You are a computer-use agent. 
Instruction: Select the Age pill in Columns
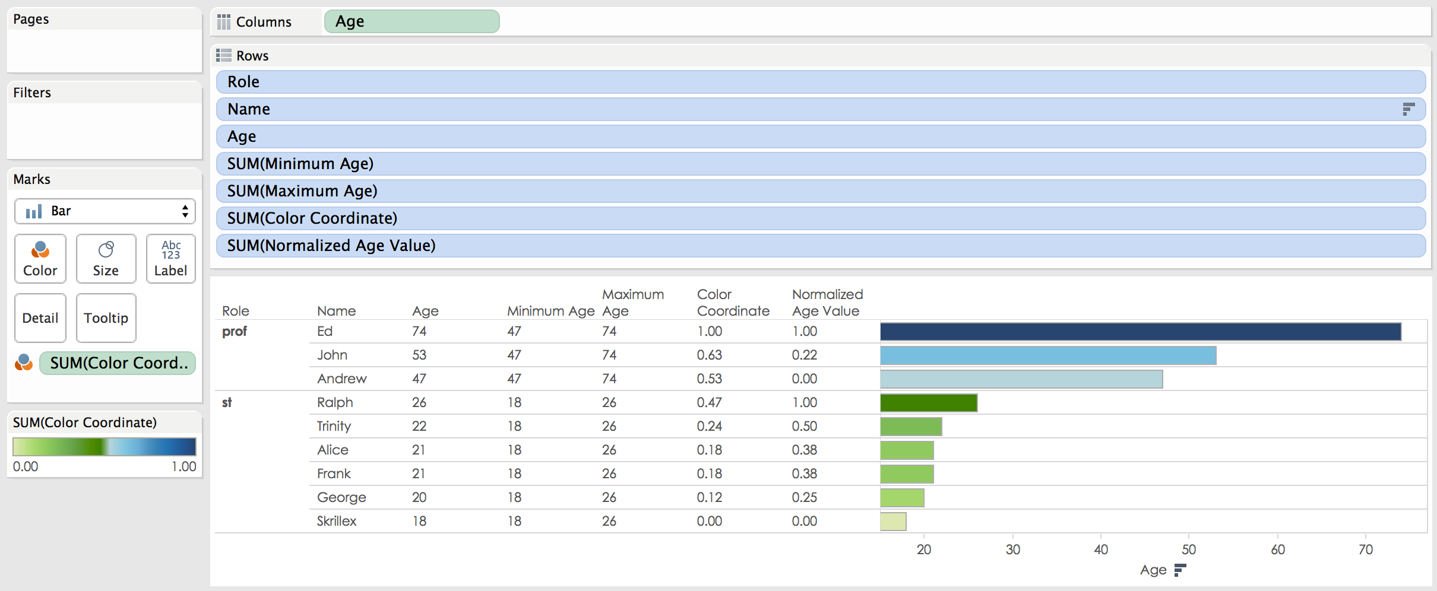(412, 21)
